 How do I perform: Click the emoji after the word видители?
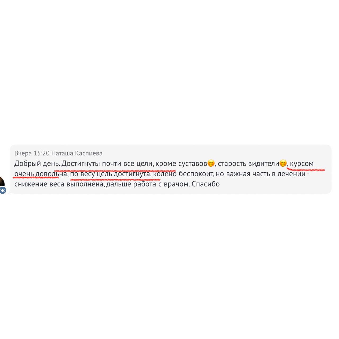point(283,163)
